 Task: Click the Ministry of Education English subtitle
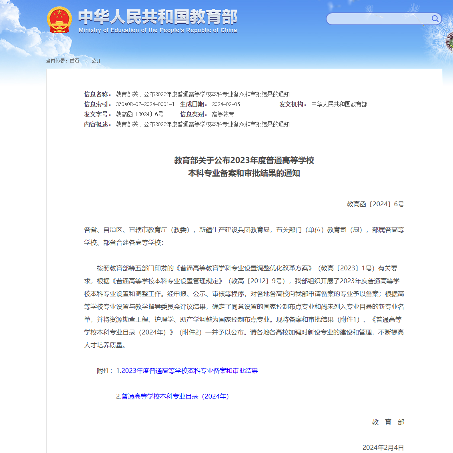point(158,30)
